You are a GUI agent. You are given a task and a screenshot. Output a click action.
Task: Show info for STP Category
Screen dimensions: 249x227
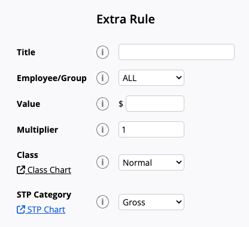(102, 202)
